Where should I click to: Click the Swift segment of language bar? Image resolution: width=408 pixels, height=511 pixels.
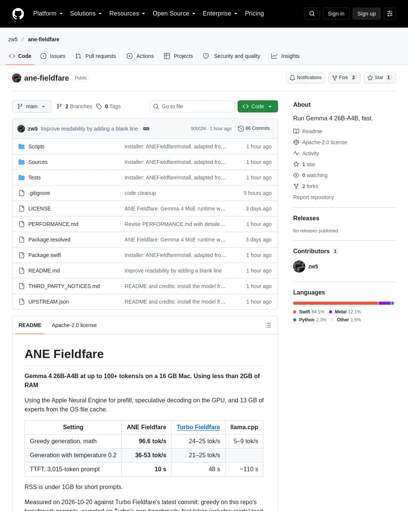pos(335,303)
